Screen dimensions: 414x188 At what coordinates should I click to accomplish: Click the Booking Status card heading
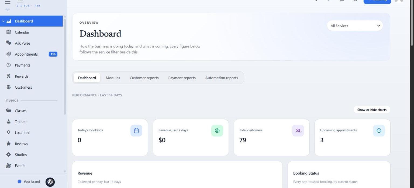tap(306, 173)
